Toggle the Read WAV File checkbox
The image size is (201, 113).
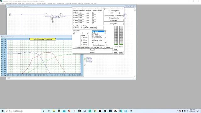tap(109, 18)
